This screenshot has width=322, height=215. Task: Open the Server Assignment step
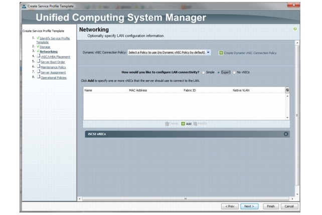tap(53, 72)
